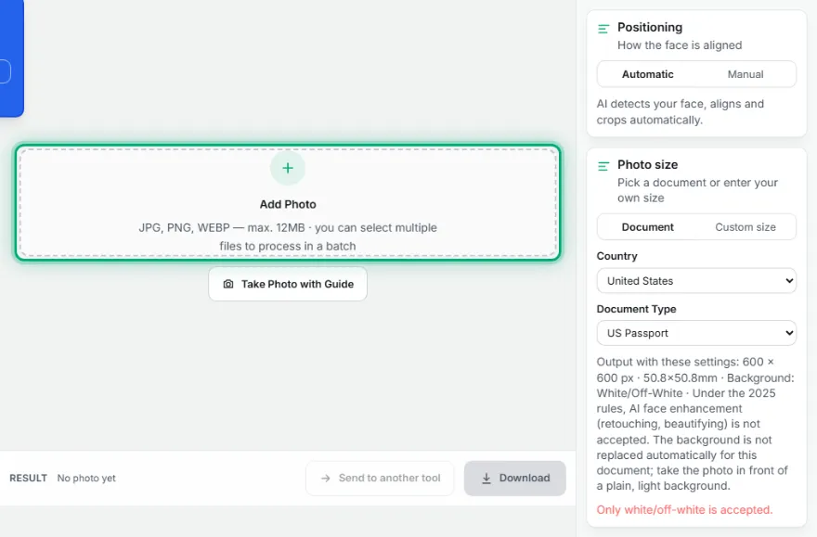
Task: Switch to the Custom size tab
Action: tap(746, 227)
